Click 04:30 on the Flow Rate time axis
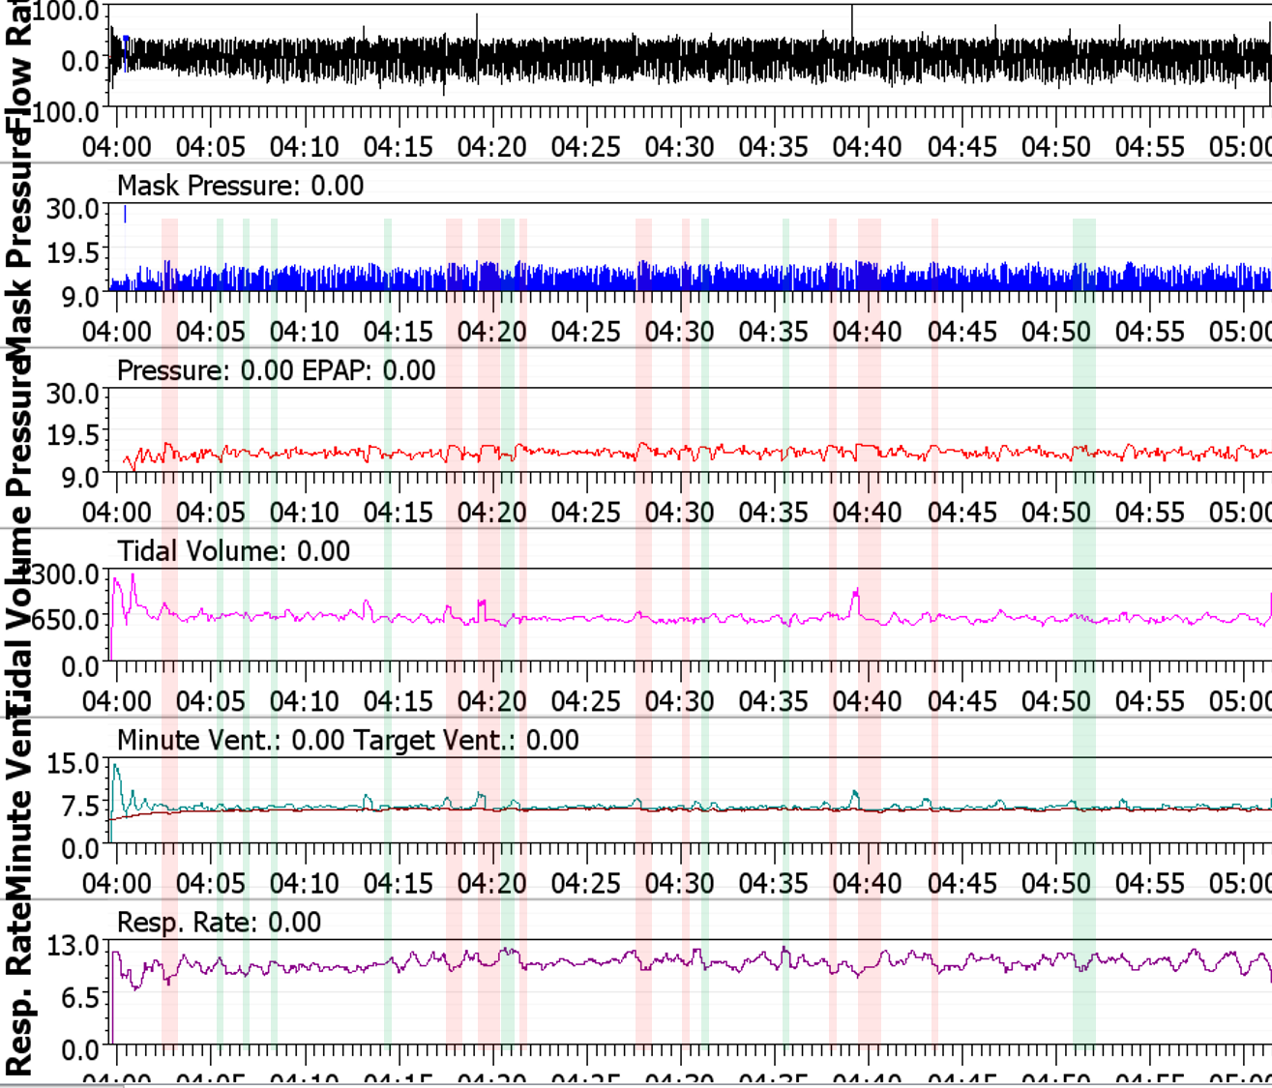 [x=680, y=147]
